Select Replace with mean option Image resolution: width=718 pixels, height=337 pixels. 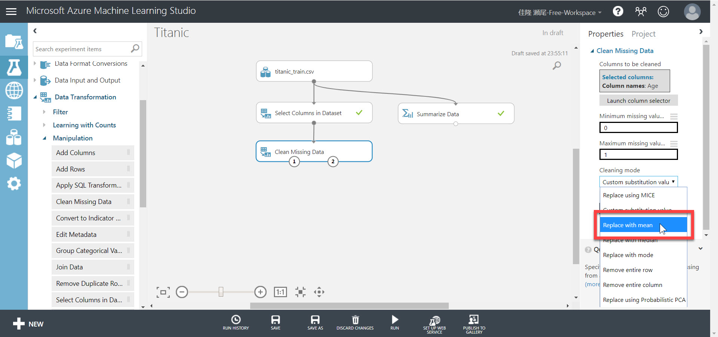643,225
